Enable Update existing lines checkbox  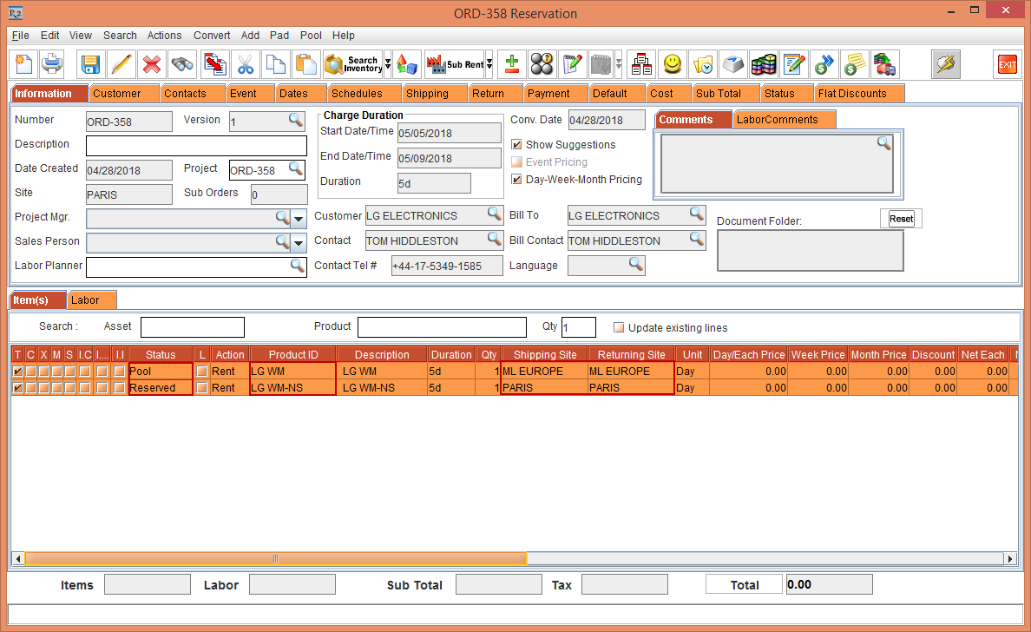(x=619, y=328)
